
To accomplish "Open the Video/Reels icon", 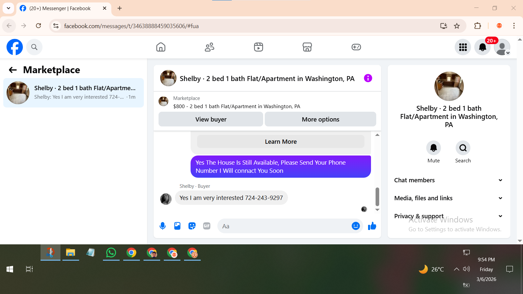I will tap(259, 47).
